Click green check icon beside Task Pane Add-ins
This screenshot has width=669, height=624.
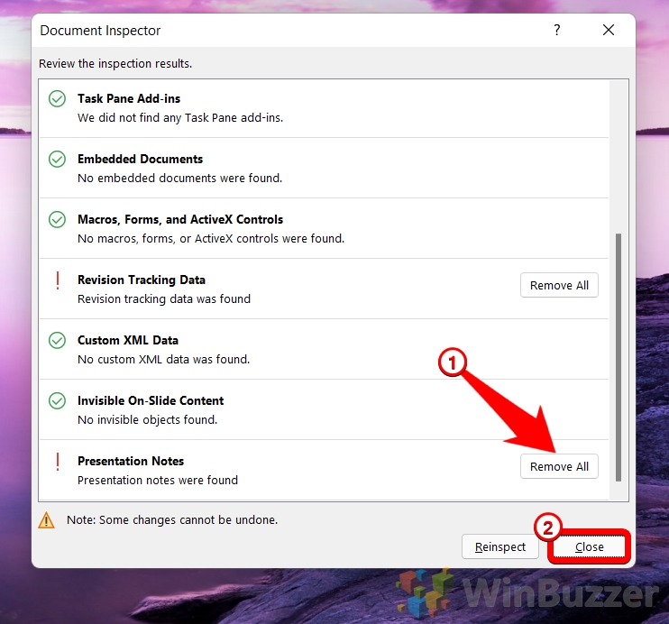point(57,98)
